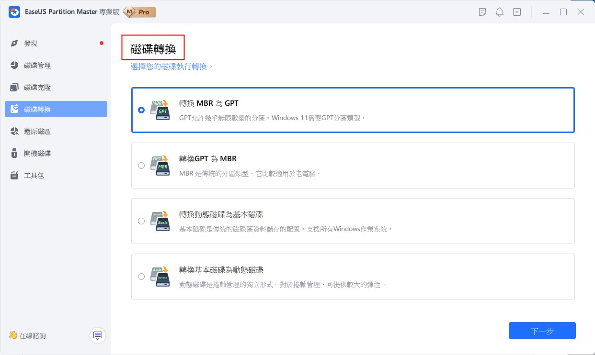Choose the 轉換動態磁碟為基本磁碟 radio option
This screenshot has height=355, width=595.
click(141, 221)
